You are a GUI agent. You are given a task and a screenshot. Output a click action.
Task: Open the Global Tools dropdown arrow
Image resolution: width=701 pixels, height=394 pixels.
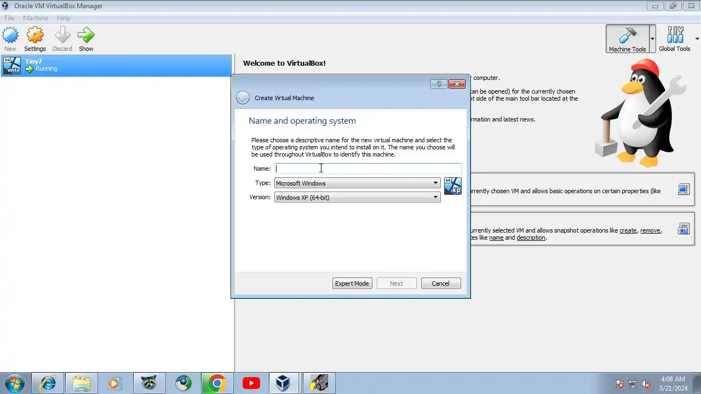pyautogui.click(x=697, y=39)
